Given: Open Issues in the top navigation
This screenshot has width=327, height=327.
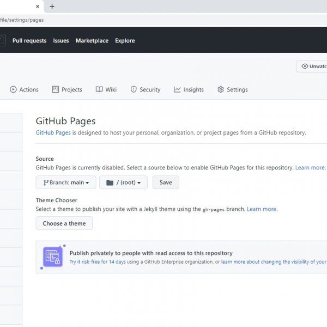Looking at the screenshot, I should click(61, 41).
